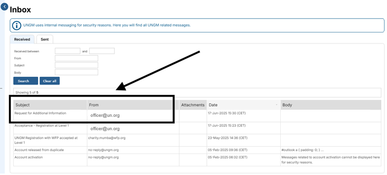The width and height of the screenshot is (387, 175).
Task: Sort by the Attachments column header
Action: click(x=193, y=105)
